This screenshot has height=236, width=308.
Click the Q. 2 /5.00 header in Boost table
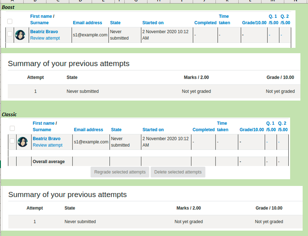(x=285, y=19)
